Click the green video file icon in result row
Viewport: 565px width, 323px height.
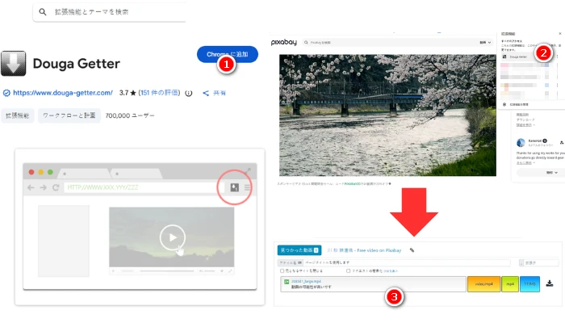point(287,282)
